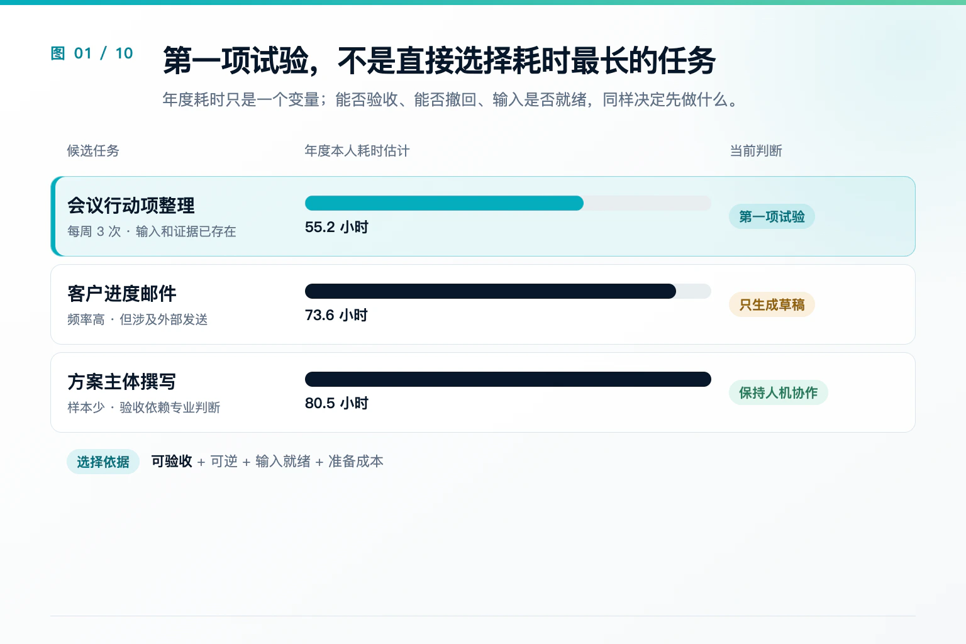Click the 会议行动项整理 progress bar
Viewport: 966px width, 644px height.
click(x=508, y=203)
